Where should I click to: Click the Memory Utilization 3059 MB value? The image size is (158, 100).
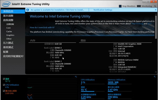pos(113,82)
